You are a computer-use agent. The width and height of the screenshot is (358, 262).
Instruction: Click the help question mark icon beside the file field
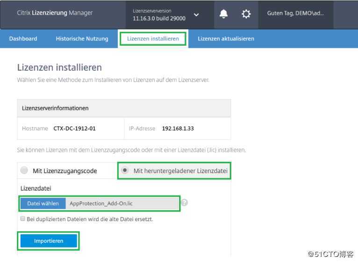click(x=185, y=202)
